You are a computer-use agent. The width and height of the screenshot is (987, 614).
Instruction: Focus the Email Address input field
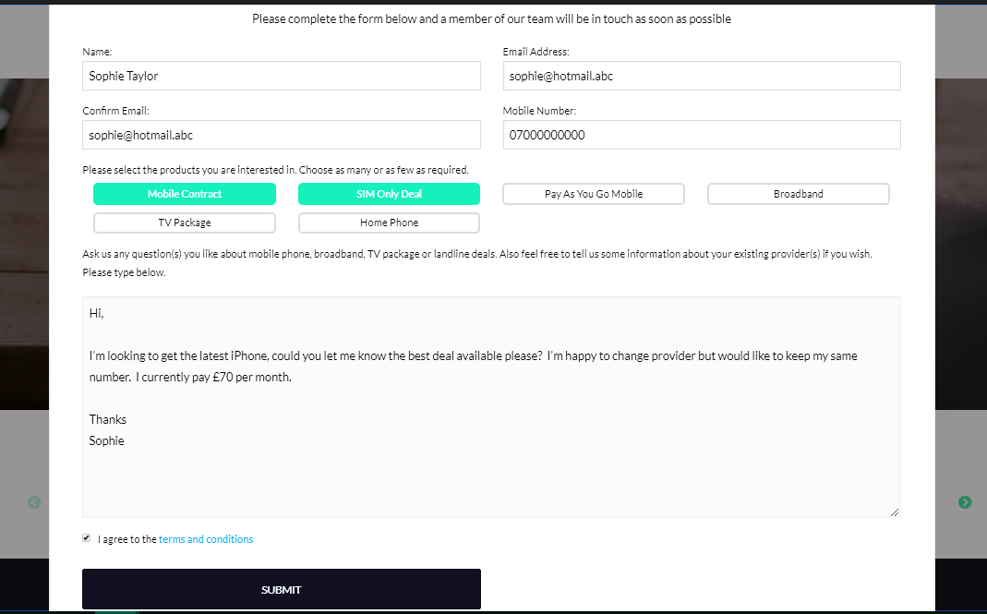pos(702,76)
